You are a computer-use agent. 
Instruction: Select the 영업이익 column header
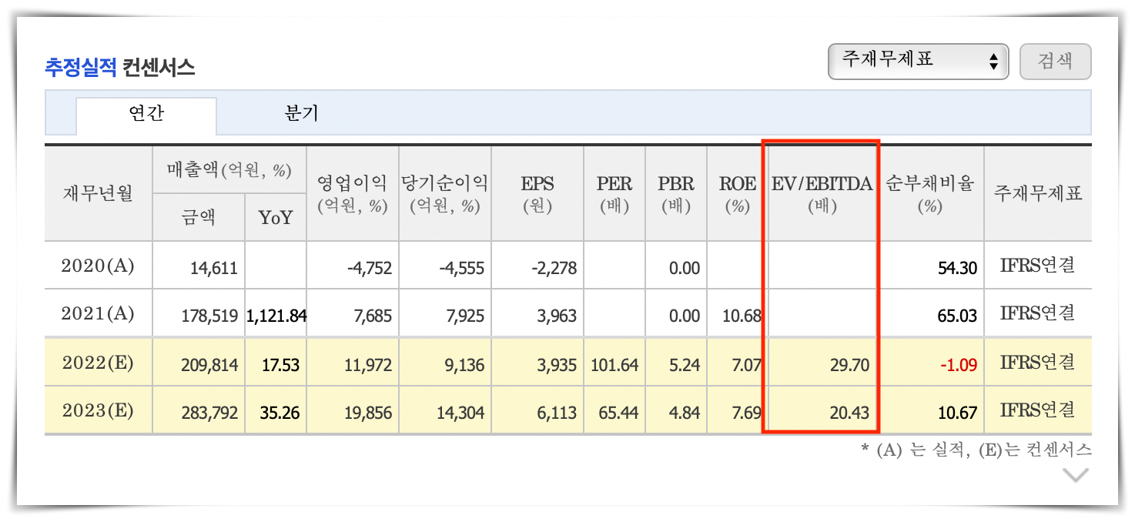[x=353, y=194]
